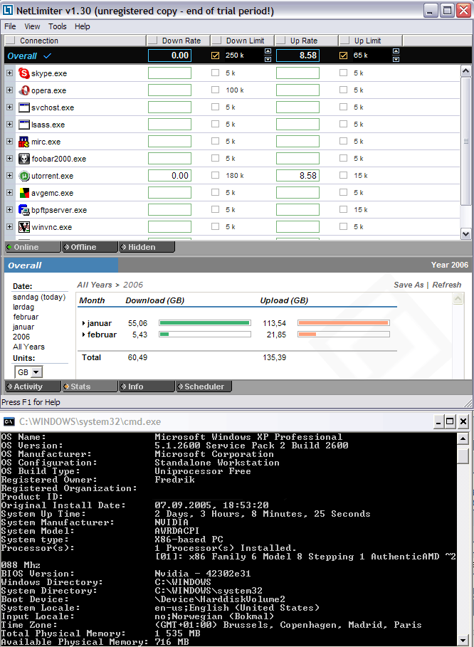474x647 pixels.
Task: Switch to the Online tab
Action: (33, 247)
